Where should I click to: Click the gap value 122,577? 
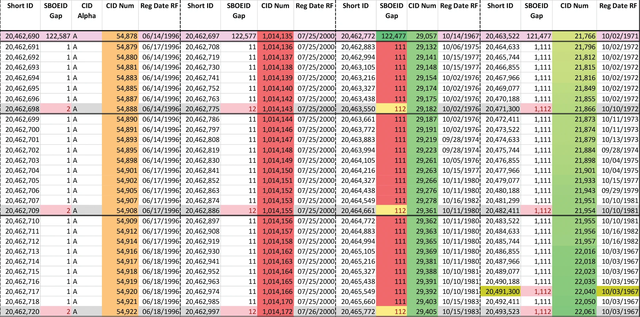tap(239, 36)
